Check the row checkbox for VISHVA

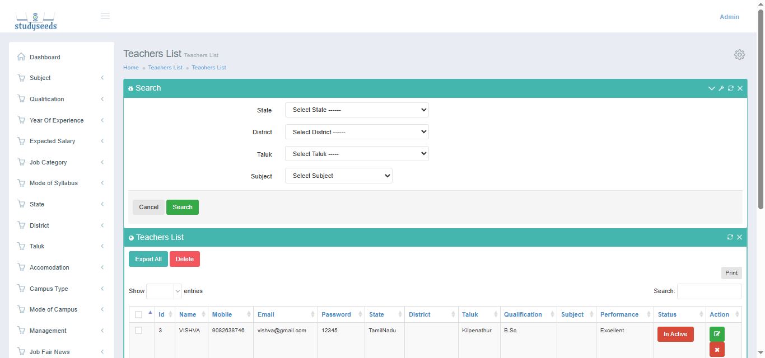coord(139,331)
